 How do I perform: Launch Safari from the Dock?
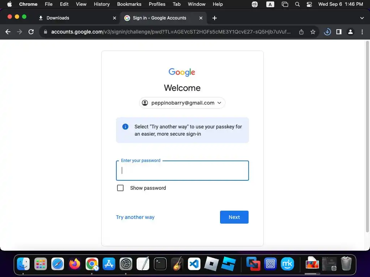[57, 264]
